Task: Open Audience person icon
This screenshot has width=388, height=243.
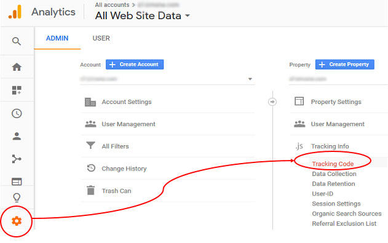Action: click(x=17, y=136)
